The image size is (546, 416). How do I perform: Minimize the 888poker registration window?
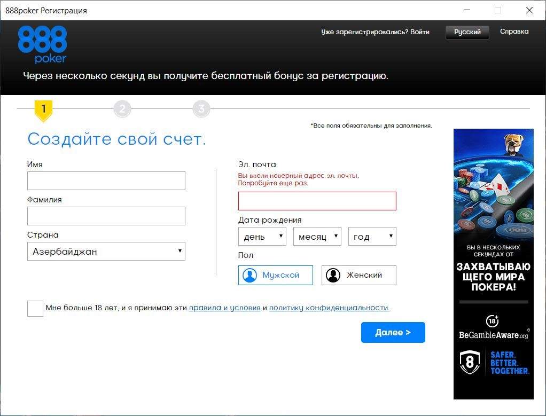pyautogui.click(x=467, y=10)
